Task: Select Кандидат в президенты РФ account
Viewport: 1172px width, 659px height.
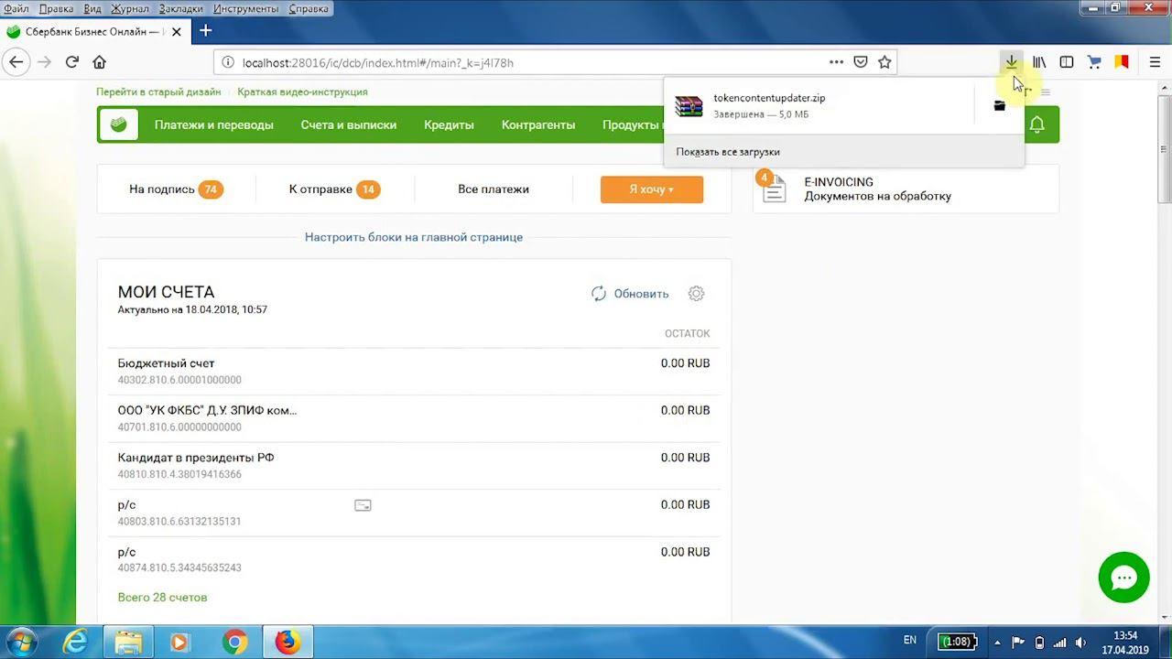Action: point(414,465)
